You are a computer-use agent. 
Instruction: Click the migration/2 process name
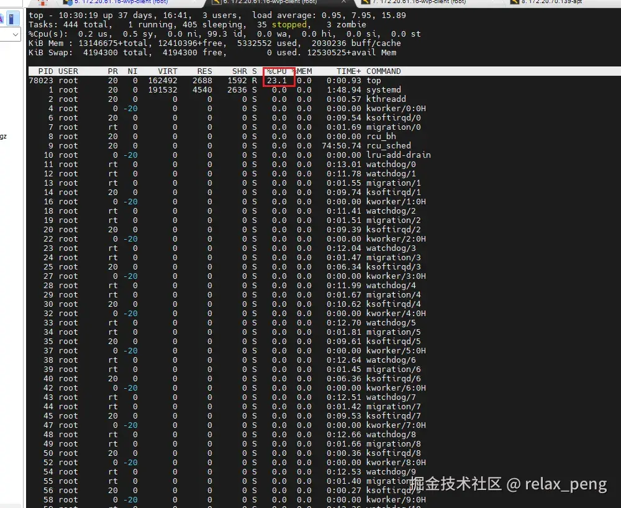coord(393,220)
